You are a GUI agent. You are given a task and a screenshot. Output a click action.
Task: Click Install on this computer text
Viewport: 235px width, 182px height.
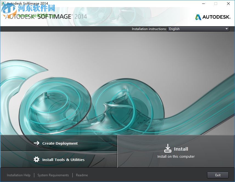[x=176, y=156]
